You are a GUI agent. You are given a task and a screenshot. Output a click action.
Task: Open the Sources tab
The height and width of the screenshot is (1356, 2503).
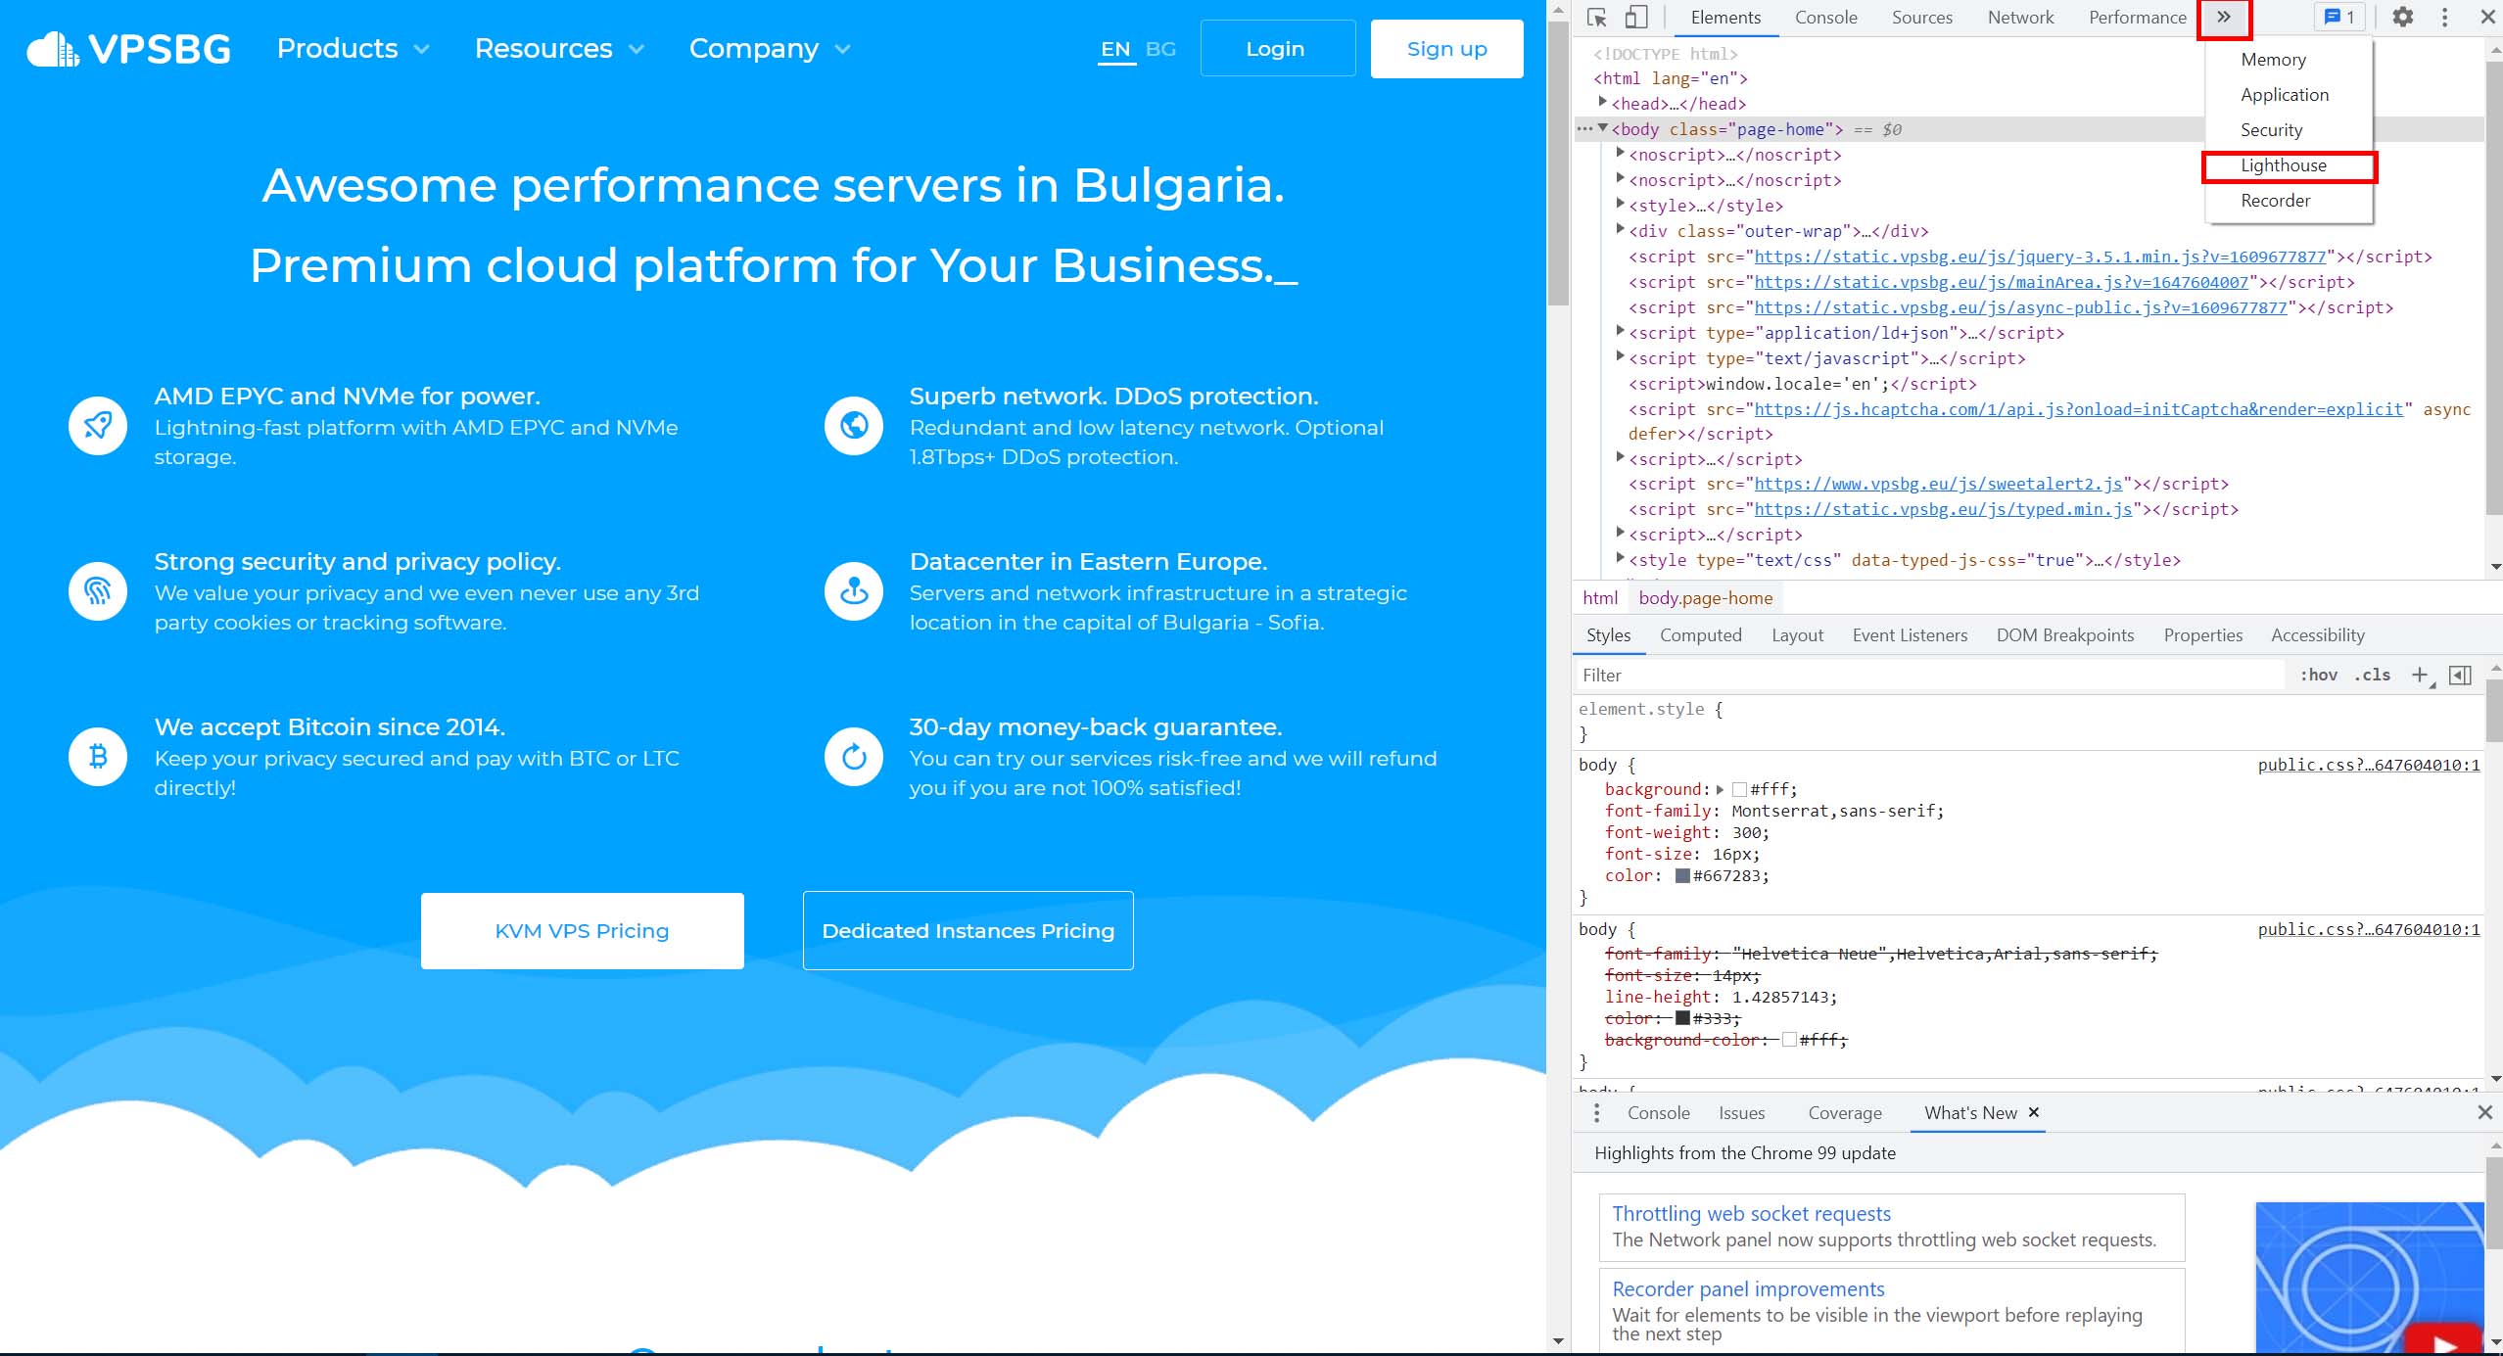click(1921, 18)
